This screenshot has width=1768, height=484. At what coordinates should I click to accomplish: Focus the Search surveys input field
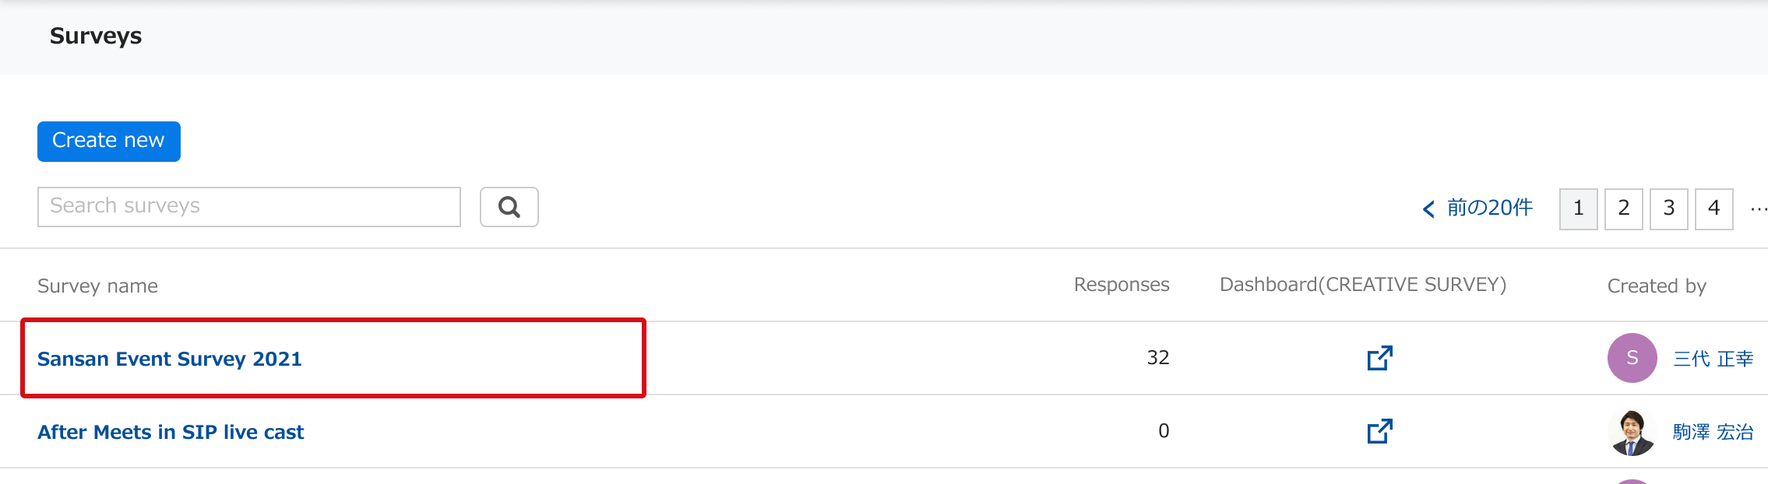point(249,207)
